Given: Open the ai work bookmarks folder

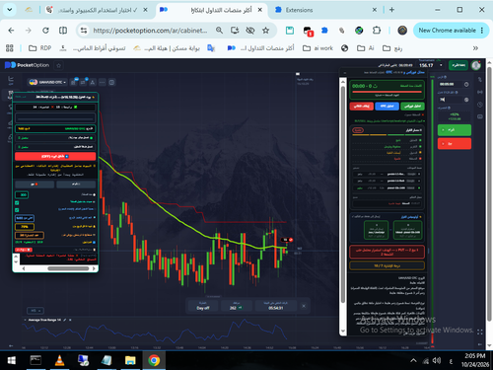Looking at the screenshot, I should click(x=317, y=48).
